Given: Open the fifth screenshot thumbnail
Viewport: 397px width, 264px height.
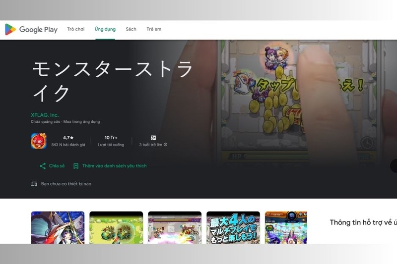Looking at the screenshot, I should pos(286,227).
